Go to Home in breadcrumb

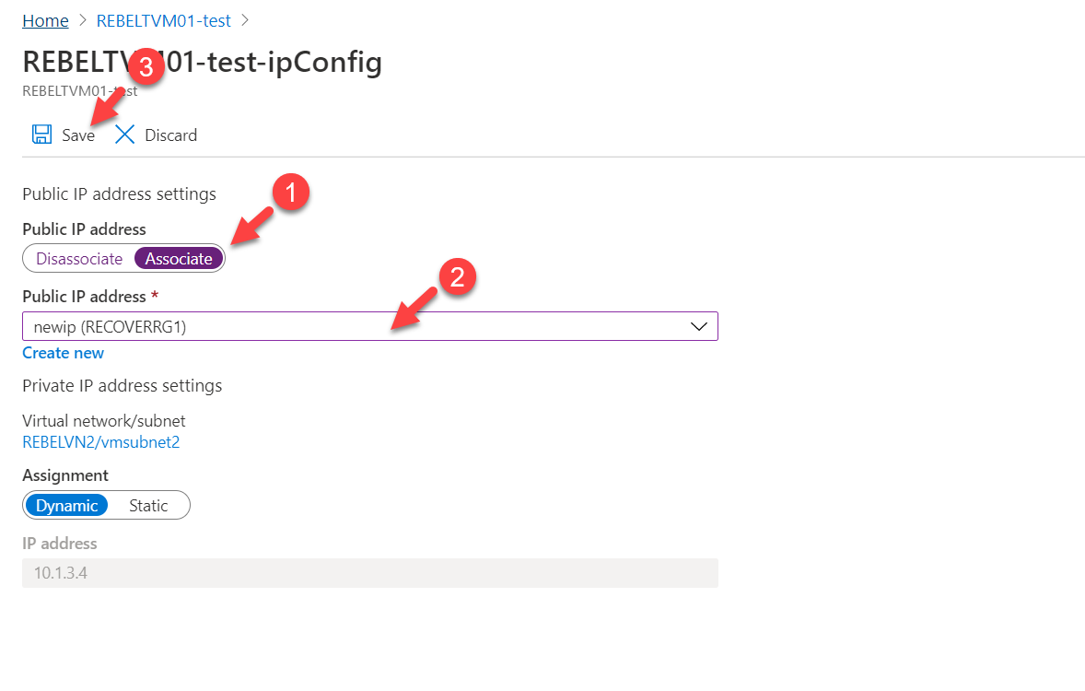pos(46,21)
